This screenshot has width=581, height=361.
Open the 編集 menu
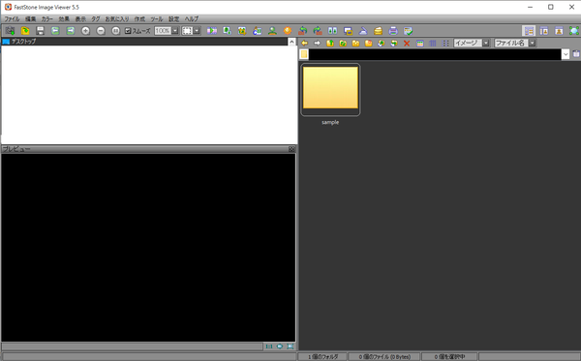coord(30,19)
